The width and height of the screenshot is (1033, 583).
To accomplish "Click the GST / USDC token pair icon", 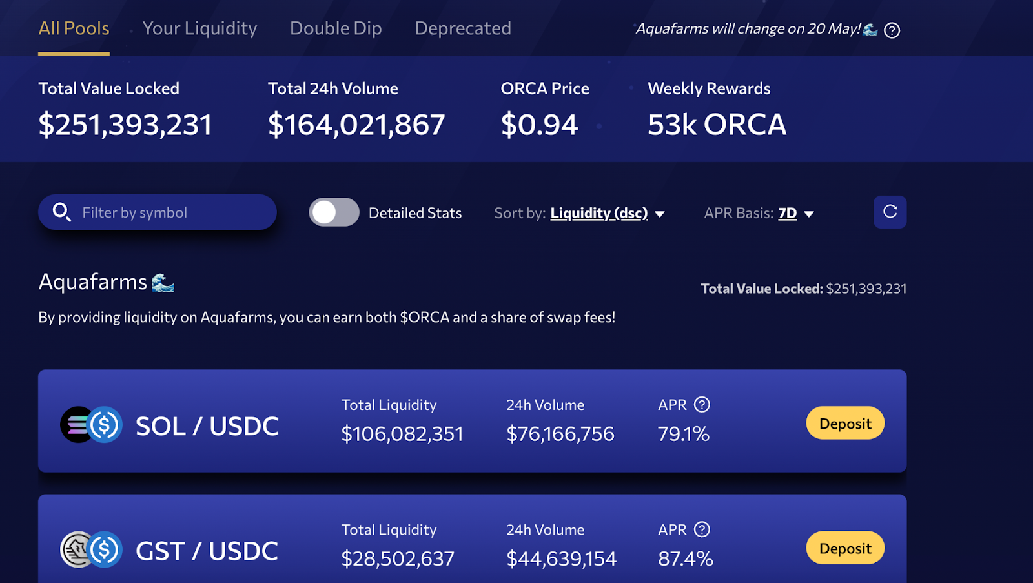I will coord(91,549).
